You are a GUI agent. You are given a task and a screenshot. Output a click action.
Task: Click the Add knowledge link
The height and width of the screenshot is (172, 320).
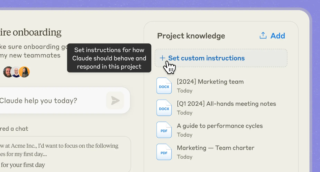[277, 36]
